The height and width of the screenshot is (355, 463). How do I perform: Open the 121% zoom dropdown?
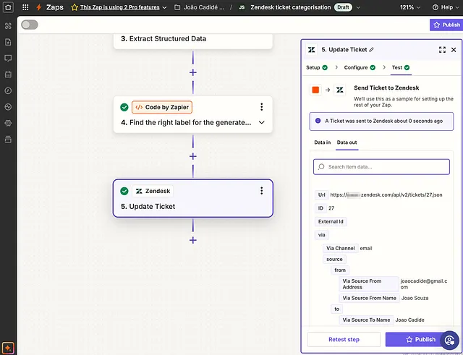click(410, 7)
